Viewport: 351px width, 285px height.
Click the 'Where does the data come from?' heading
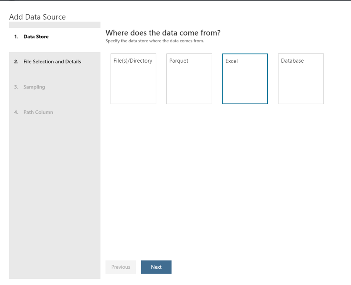coord(163,33)
